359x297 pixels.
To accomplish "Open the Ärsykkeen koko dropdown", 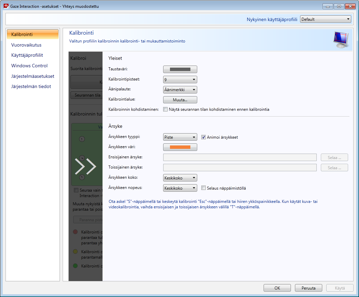I will point(180,178).
